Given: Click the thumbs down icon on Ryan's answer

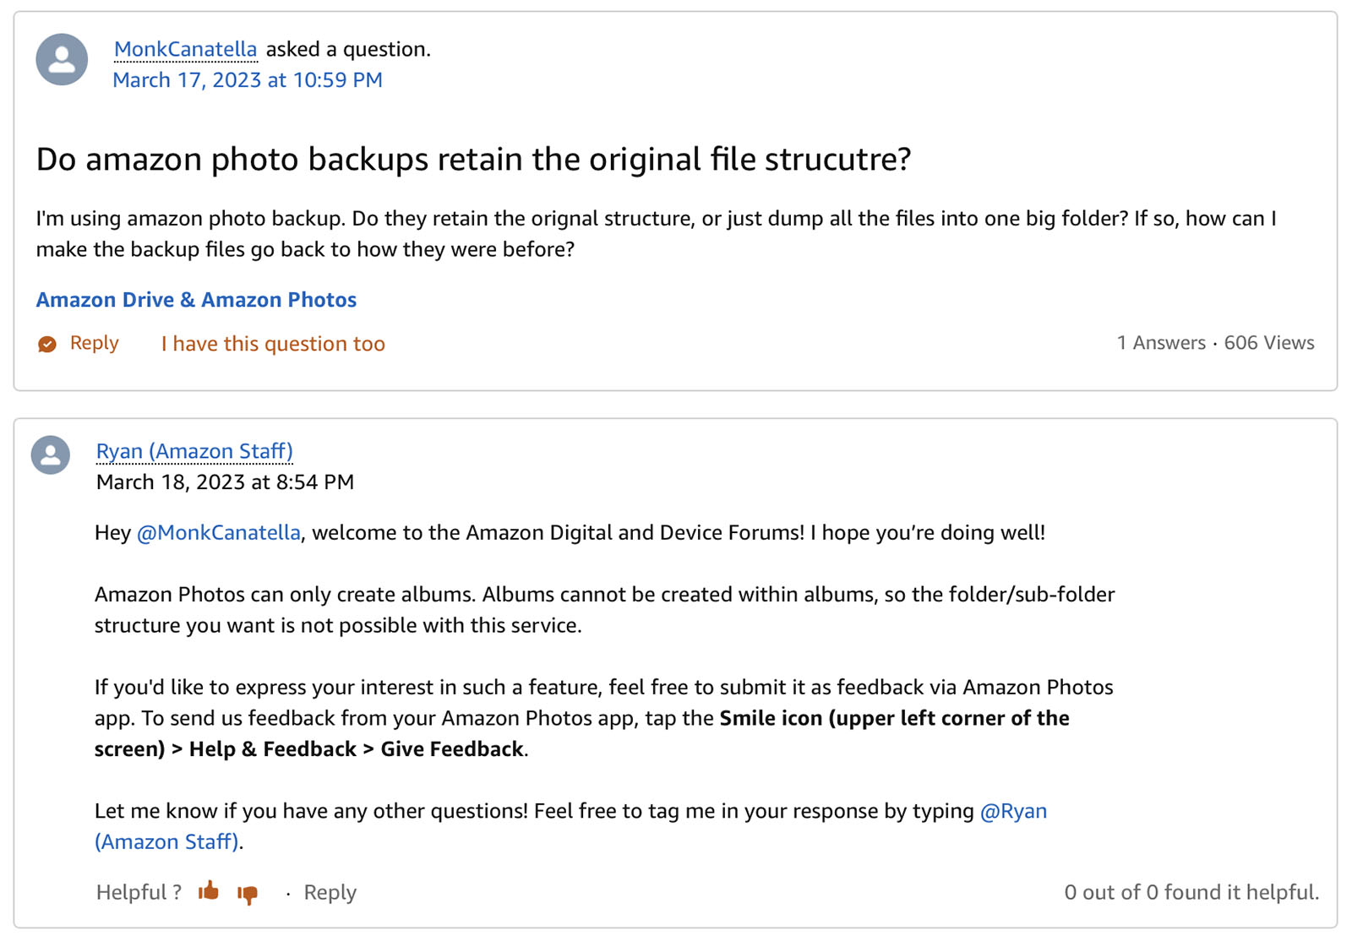Looking at the screenshot, I should coord(248,893).
